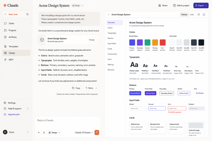The image size is (212, 141).
Task: Click the plus attachment icon in the composer
Action: [39, 133]
